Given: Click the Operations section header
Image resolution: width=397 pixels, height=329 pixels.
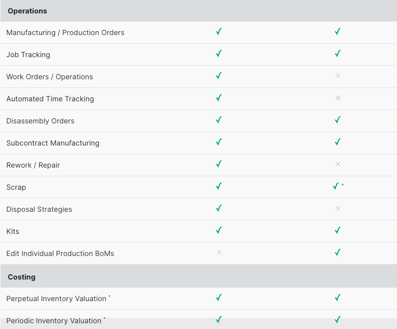Looking at the screenshot, I should click(27, 11).
